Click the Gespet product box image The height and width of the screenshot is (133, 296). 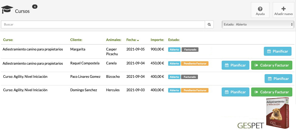coord(277,113)
